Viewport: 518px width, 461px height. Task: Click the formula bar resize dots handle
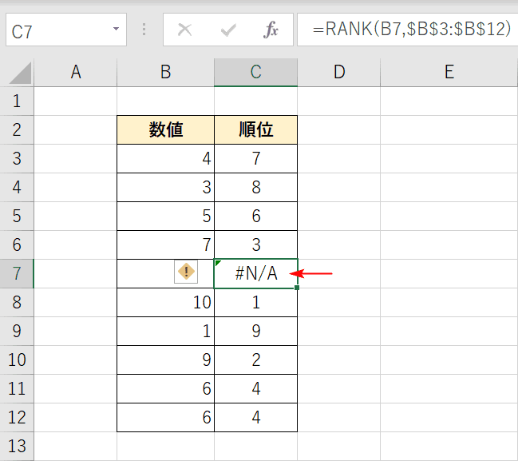coord(144,30)
